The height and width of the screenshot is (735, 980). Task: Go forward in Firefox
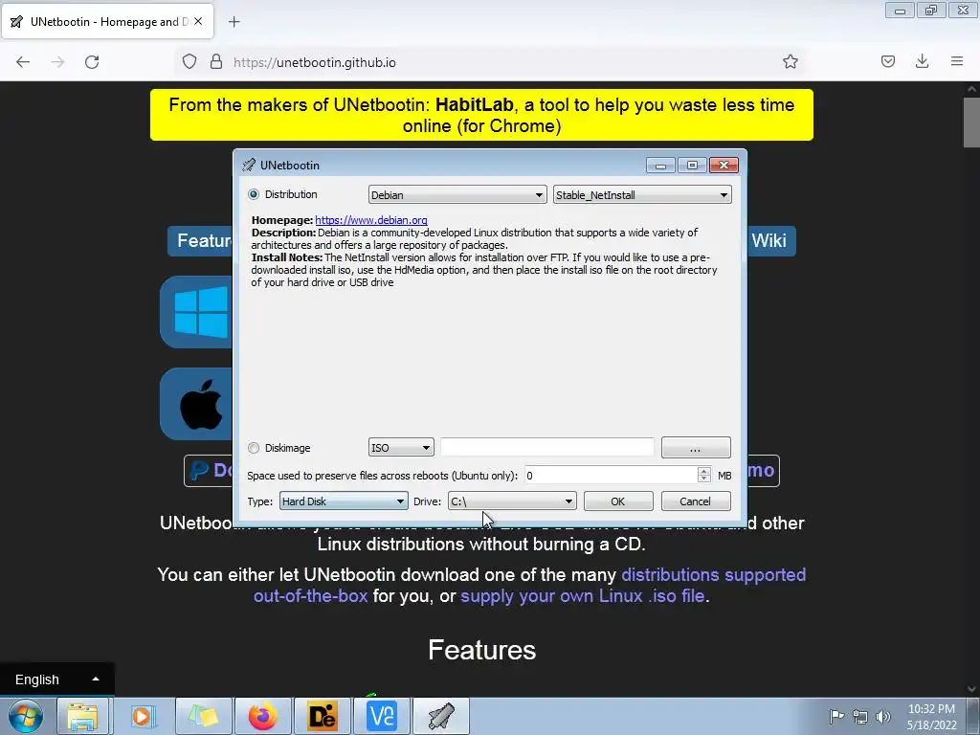pyautogui.click(x=57, y=62)
